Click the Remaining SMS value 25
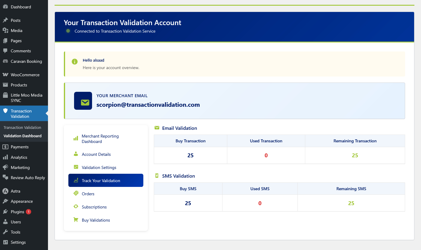The width and height of the screenshot is (421, 250). 351,203
